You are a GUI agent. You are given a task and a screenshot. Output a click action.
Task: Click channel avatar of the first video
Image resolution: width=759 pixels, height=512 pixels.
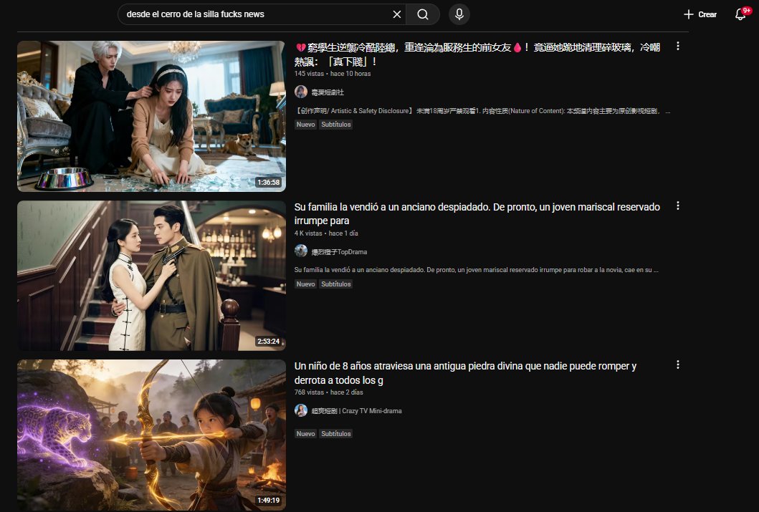click(301, 92)
